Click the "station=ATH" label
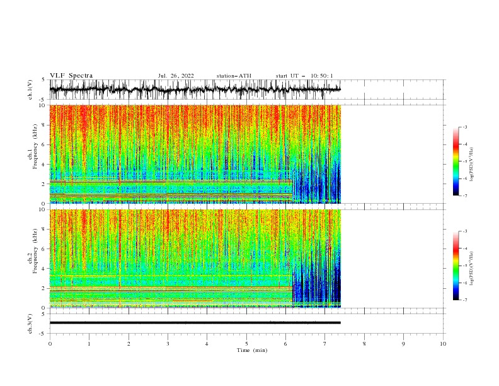Viewport: 499px width, 386px height. [234, 76]
